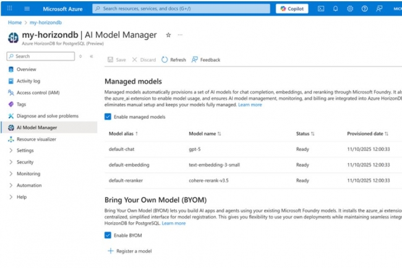
Task: Collapse the sidebar with double chevron
Action: pos(92,56)
